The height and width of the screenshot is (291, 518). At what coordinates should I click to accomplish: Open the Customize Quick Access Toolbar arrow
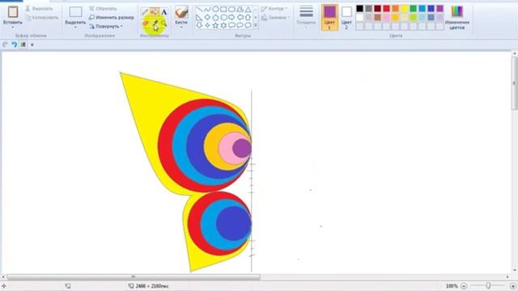point(32,45)
